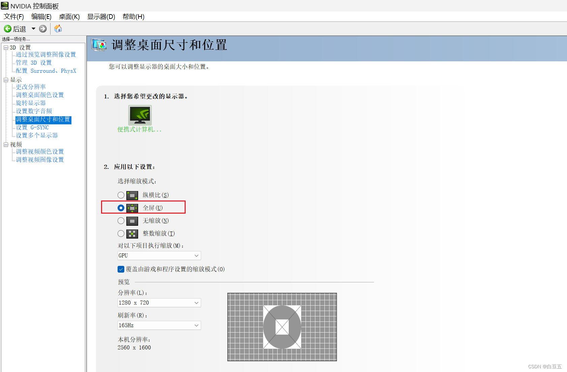
Task: Click the desktop size page header icon
Action: point(99,45)
